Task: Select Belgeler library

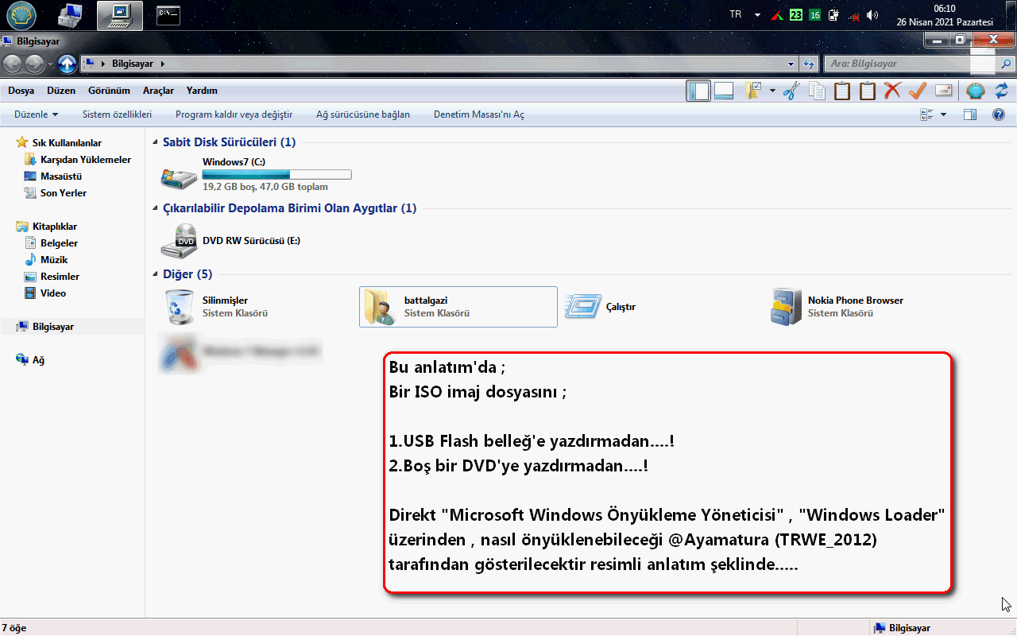Action: coord(59,243)
